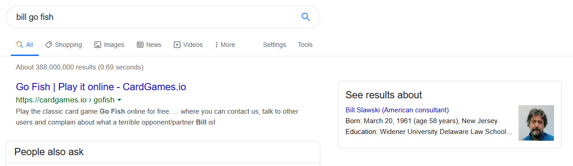
Task: Switch to the Shopping results tab
Action: tap(64, 45)
